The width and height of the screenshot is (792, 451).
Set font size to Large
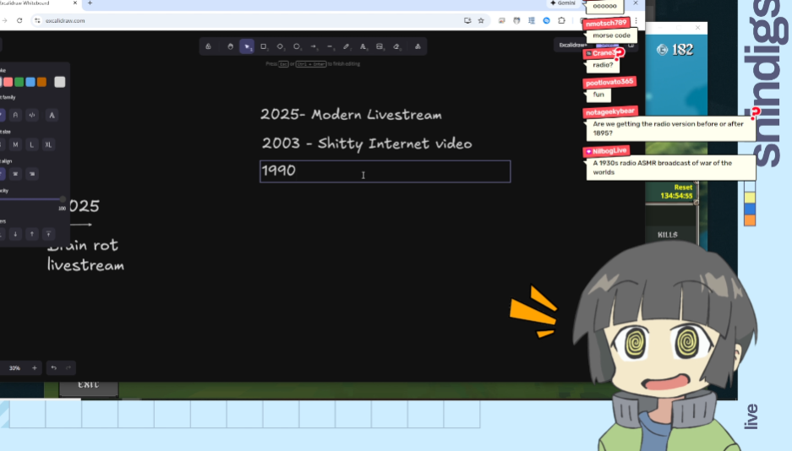tap(32, 144)
